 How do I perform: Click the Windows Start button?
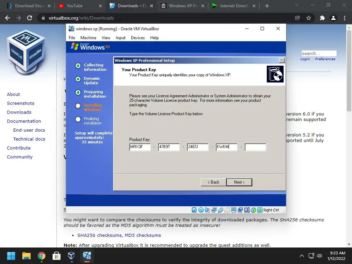11,256
